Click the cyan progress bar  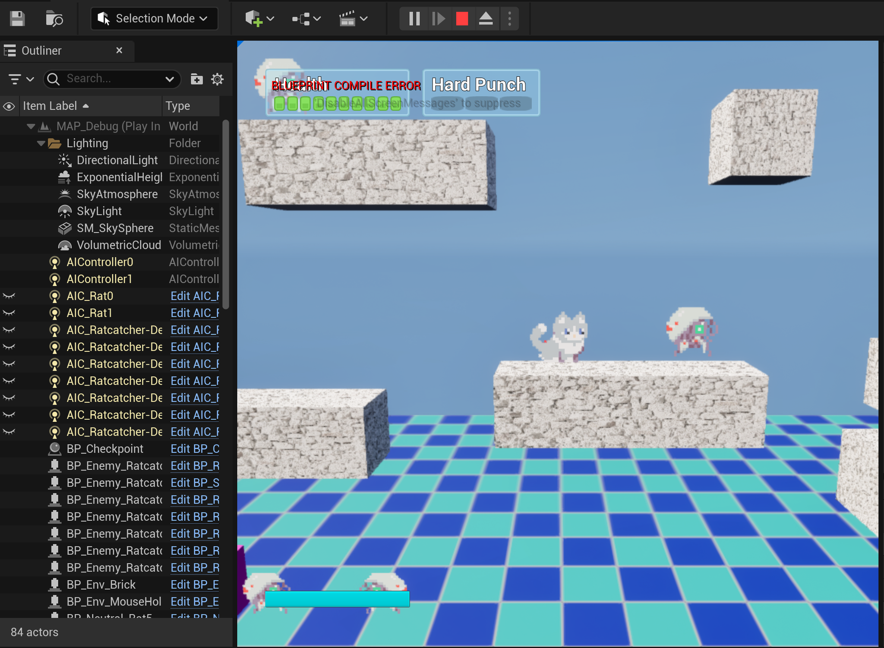pyautogui.click(x=337, y=599)
